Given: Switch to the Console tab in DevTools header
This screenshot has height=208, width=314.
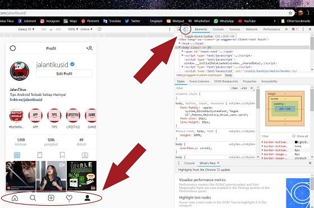Looking at the screenshot, I should [218, 29].
